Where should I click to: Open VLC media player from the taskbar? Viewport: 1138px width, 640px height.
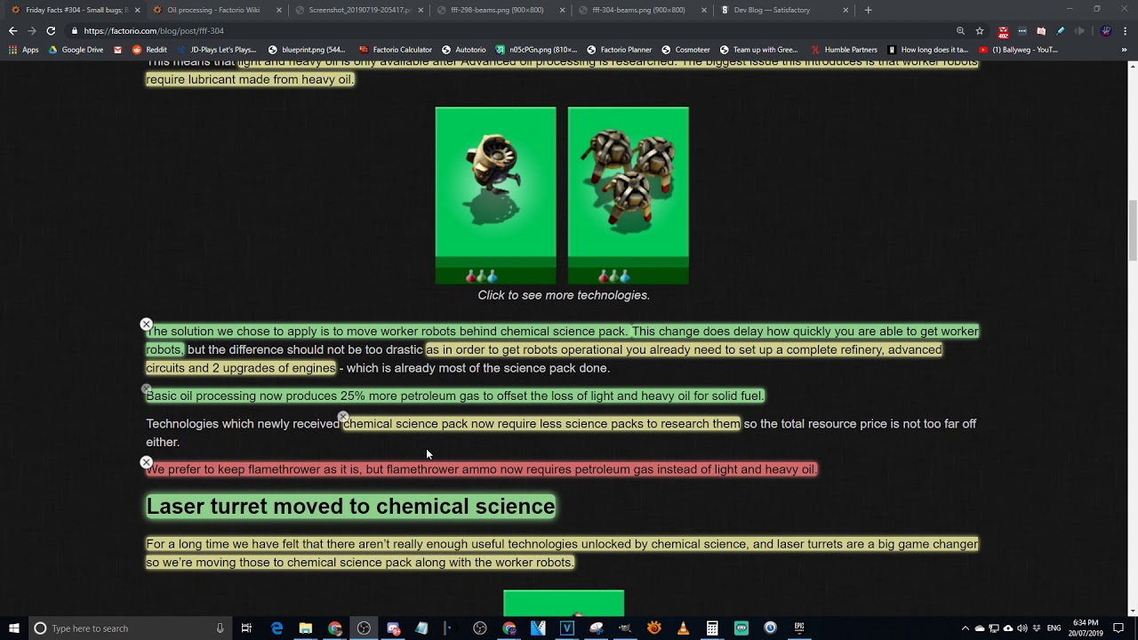[683, 628]
